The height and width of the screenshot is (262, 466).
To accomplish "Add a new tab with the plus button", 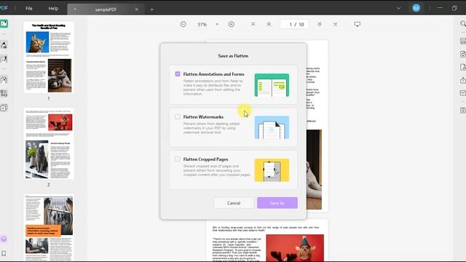I will point(152,9).
